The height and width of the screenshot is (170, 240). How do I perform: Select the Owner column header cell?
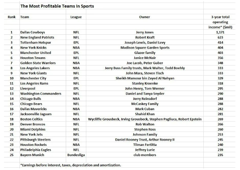[x=144, y=17]
